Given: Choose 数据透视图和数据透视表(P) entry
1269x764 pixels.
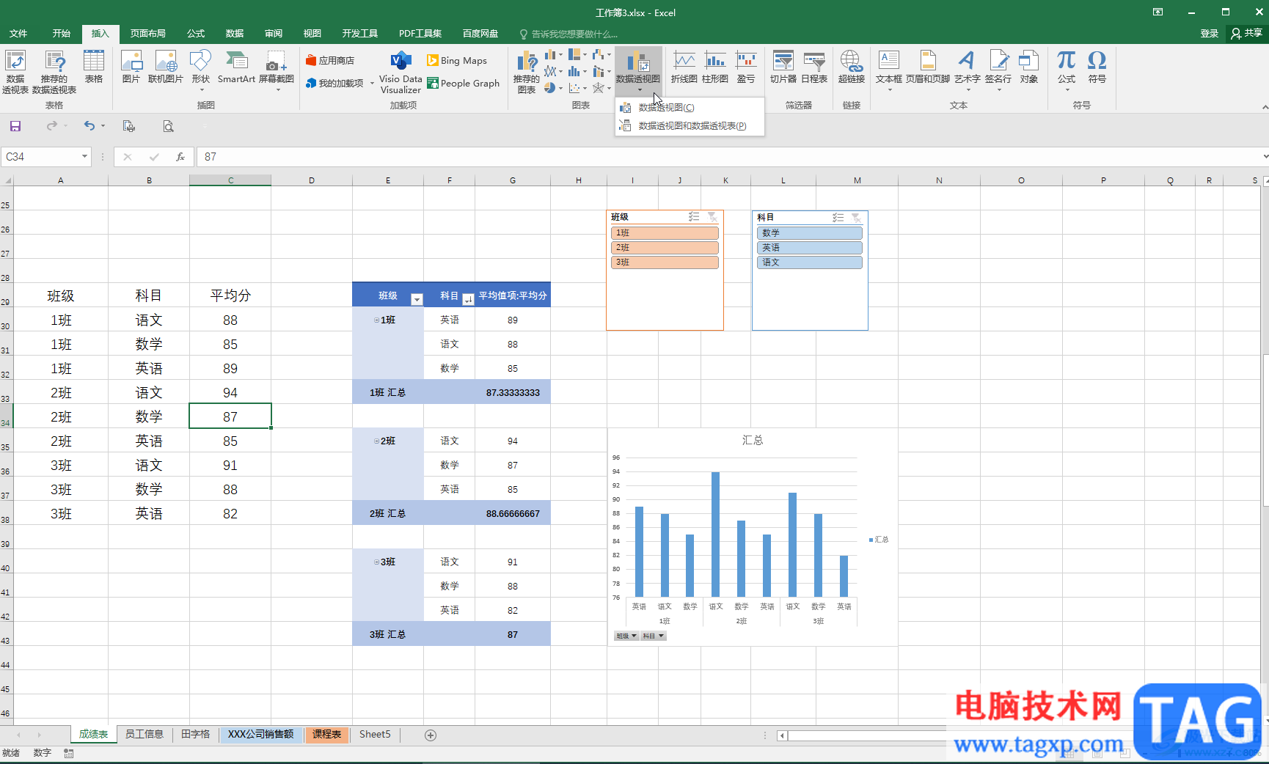Looking at the screenshot, I should pos(690,126).
